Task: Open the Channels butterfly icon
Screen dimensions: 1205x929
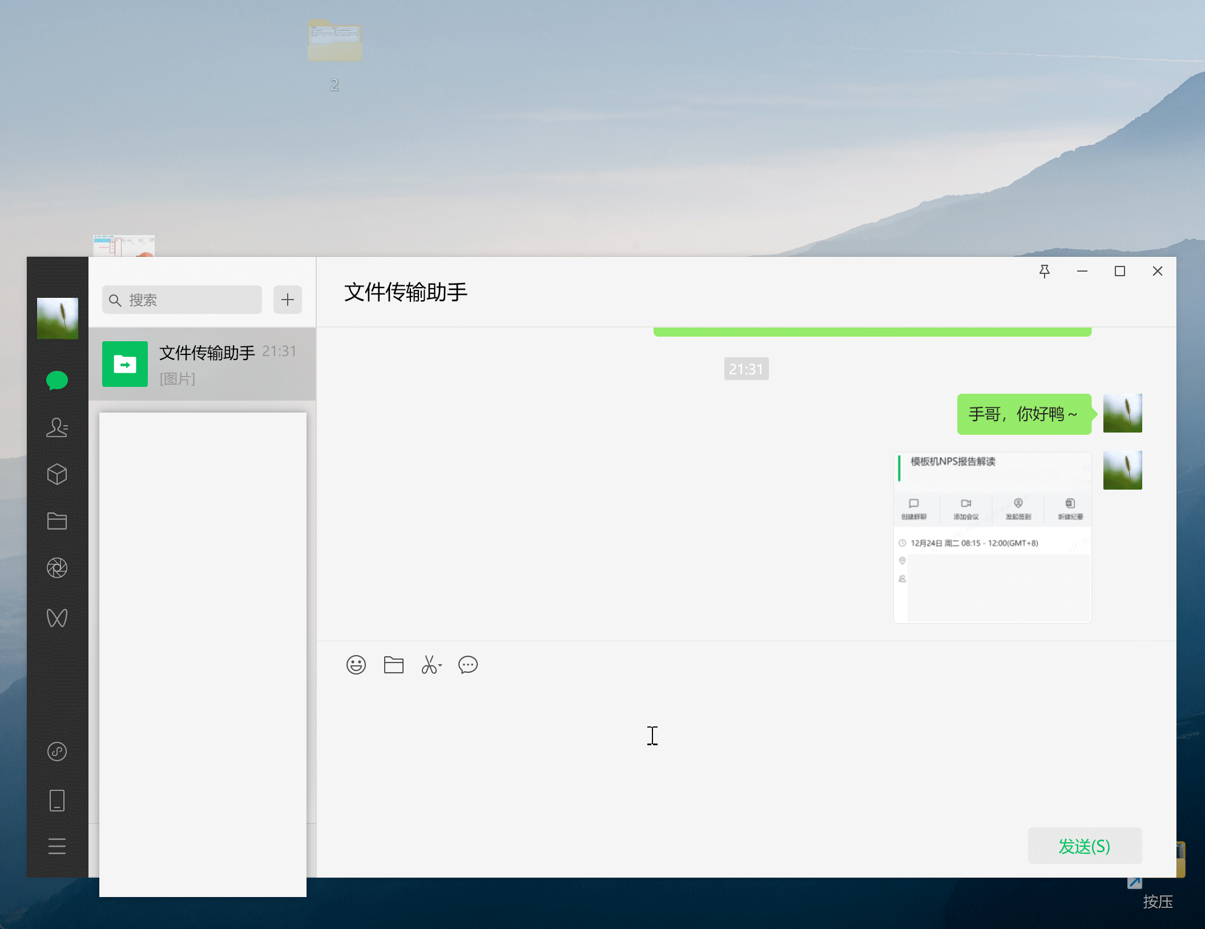Action: [x=57, y=617]
